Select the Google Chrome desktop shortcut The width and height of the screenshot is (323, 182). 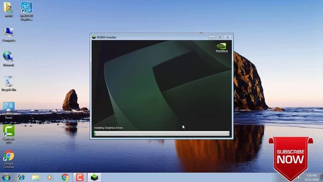9,159
